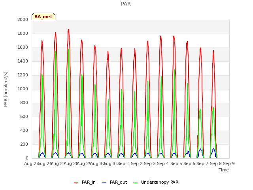The image size is (253, 190).
Task: Click the tallest green Undercanopy peak near 1580
Action: click(69, 49)
